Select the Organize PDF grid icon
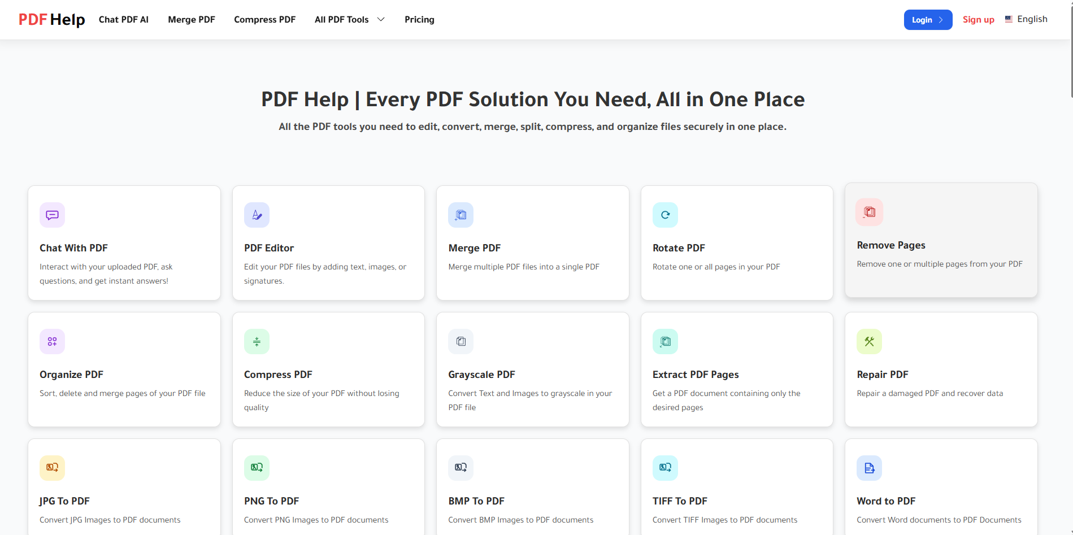The image size is (1073, 535). pyautogui.click(x=52, y=342)
